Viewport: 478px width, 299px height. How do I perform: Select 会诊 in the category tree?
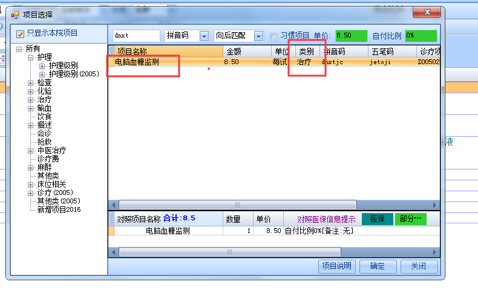tap(45, 133)
